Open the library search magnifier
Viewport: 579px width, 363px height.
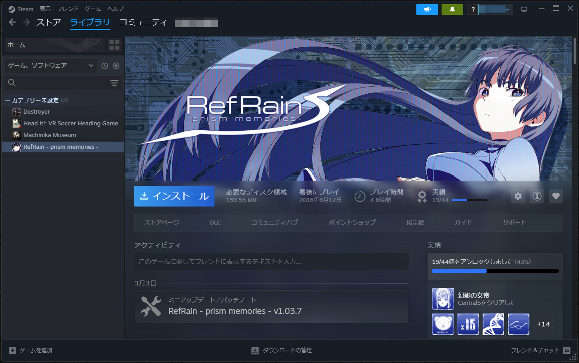click(x=11, y=83)
